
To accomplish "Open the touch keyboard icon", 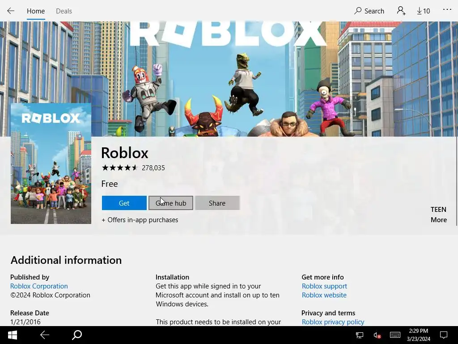I will click(395, 335).
